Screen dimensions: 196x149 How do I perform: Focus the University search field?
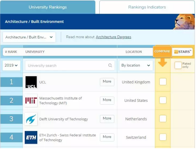tap(70, 66)
